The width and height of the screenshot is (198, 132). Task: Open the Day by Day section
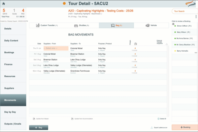click(13, 112)
